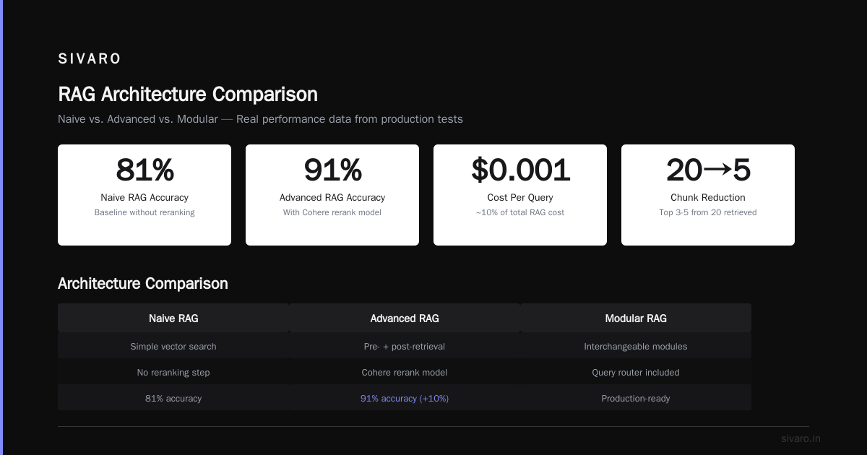Select the RAG Architecture Comparison heading
This screenshot has width=867, height=455.
point(188,95)
